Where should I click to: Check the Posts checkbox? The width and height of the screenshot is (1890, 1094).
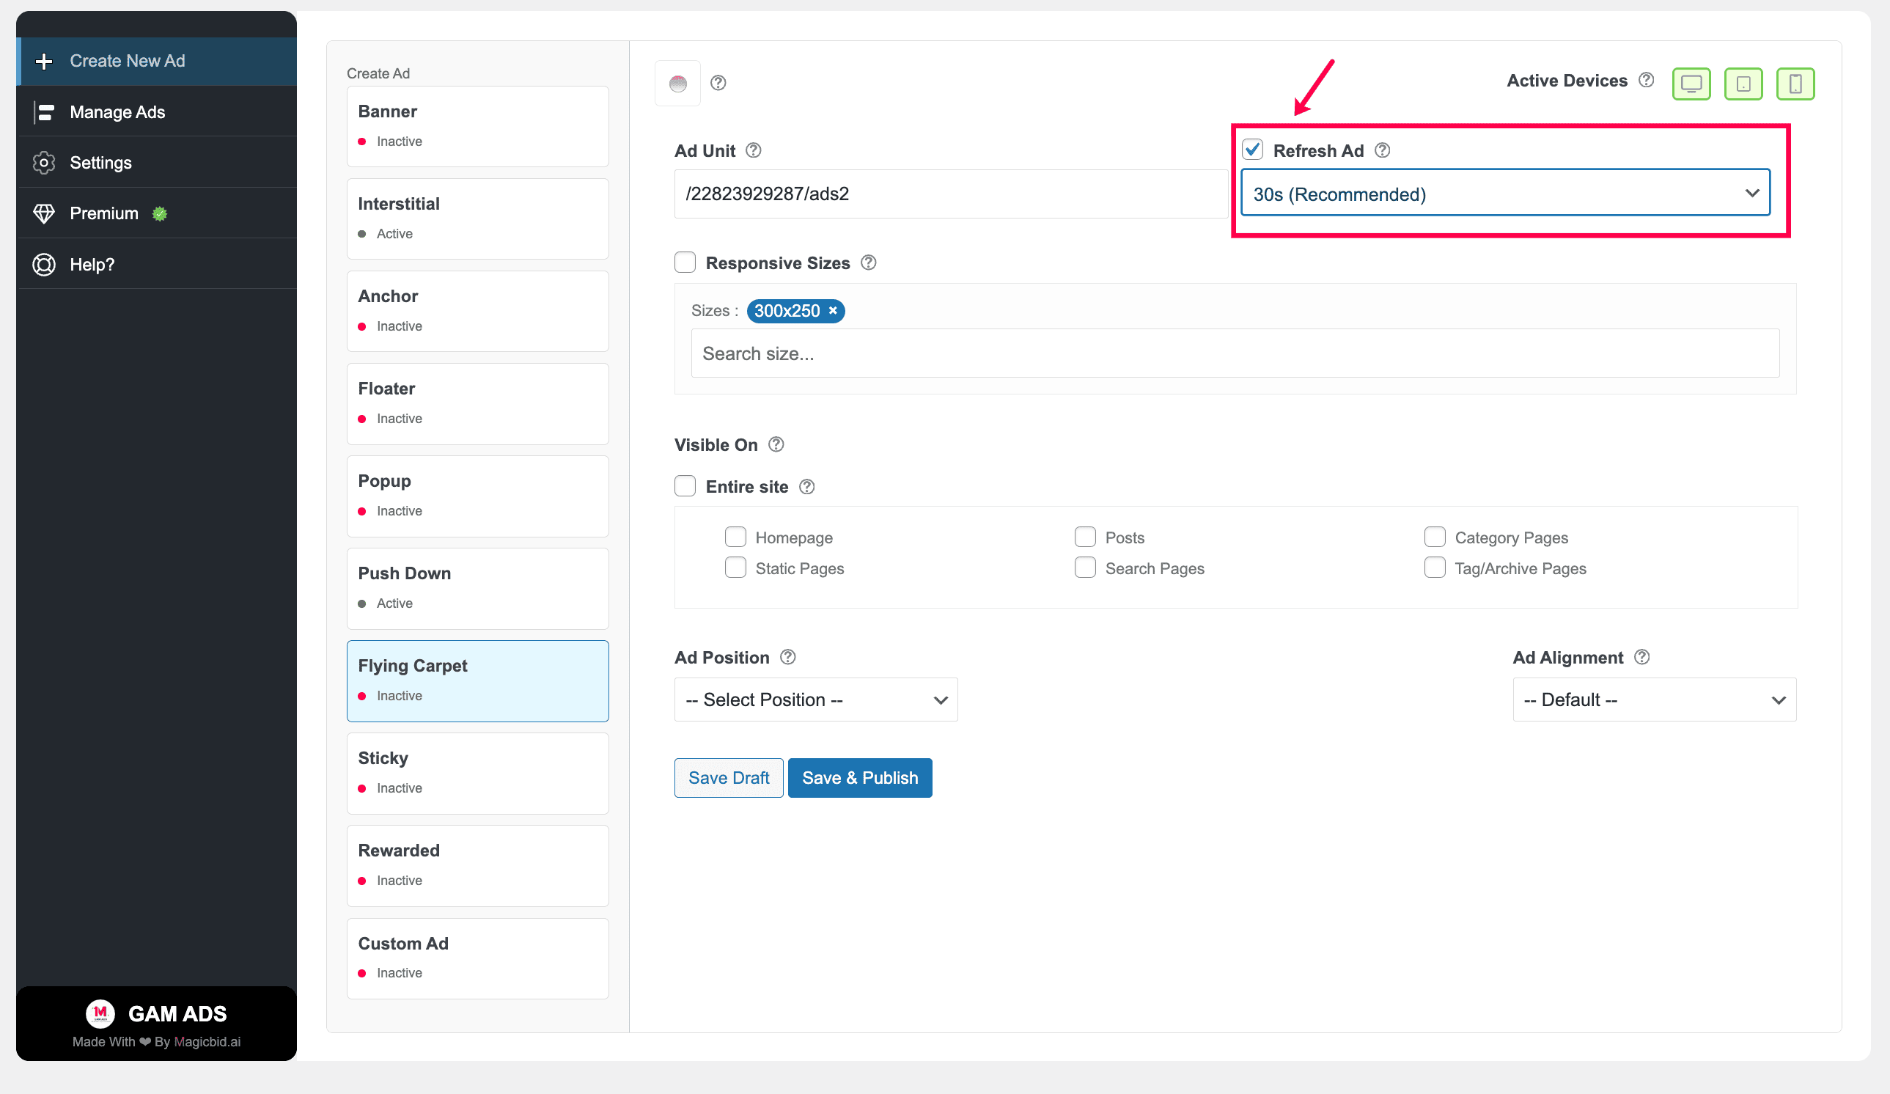click(x=1084, y=537)
